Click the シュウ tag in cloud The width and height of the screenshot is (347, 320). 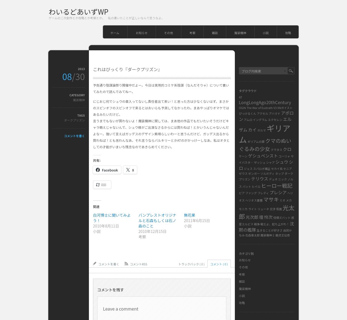tap(282, 162)
